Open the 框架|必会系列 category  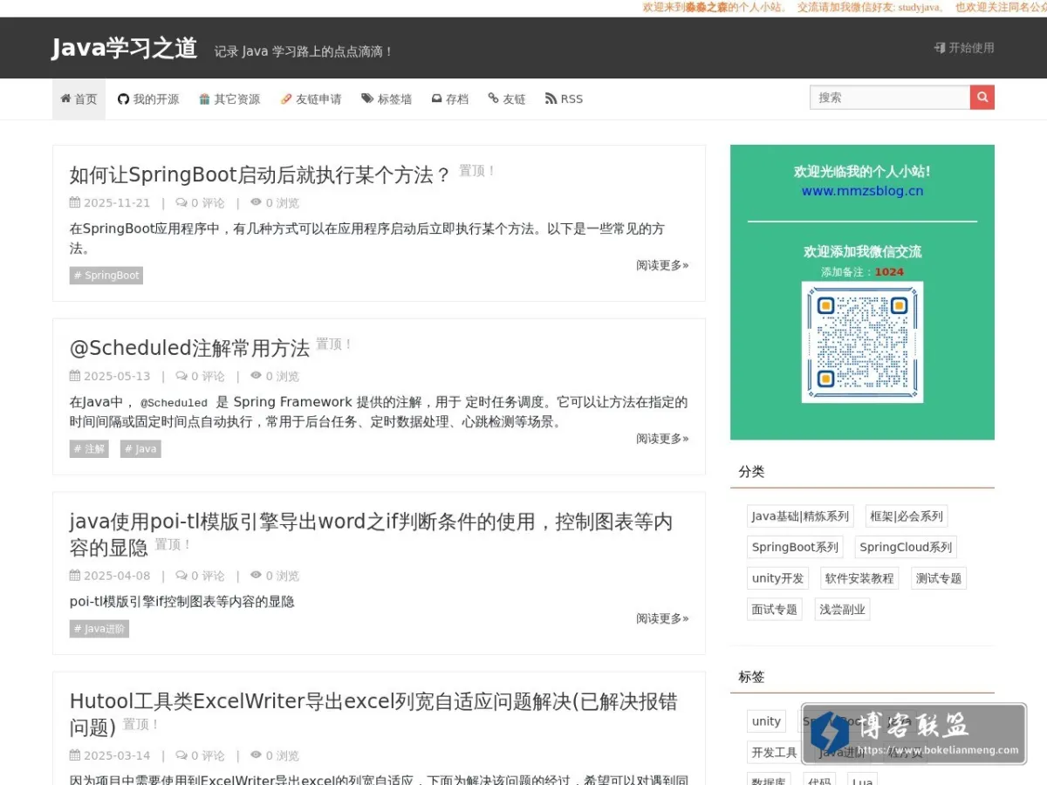(907, 516)
